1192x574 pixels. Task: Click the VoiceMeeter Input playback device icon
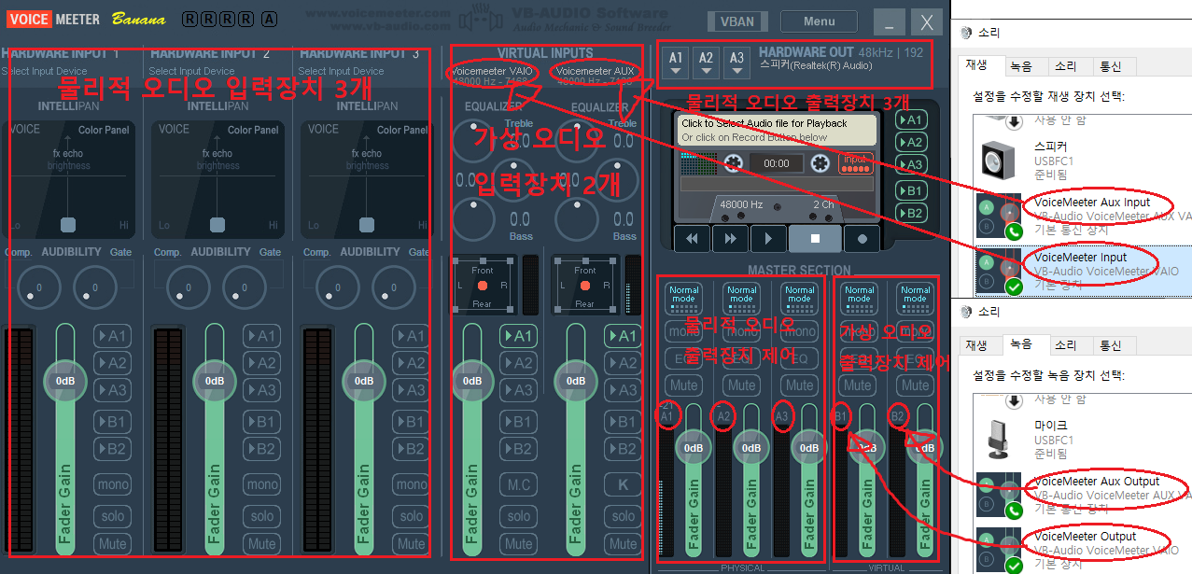click(999, 271)
